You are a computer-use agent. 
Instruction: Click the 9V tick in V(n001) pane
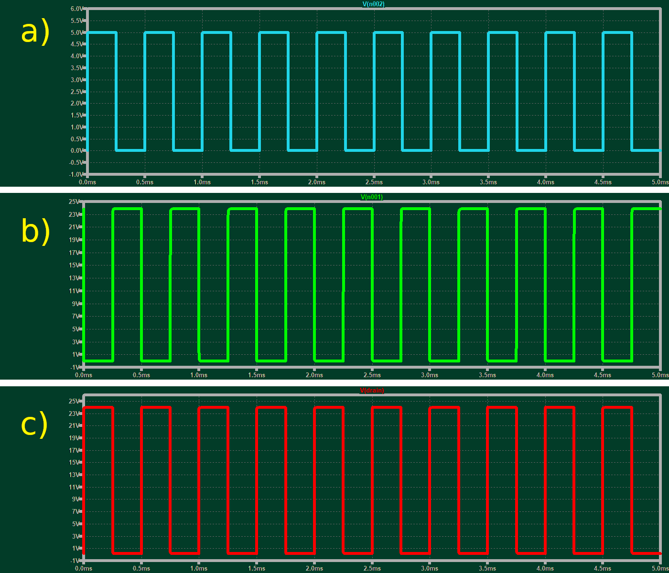tap(76, 304)
